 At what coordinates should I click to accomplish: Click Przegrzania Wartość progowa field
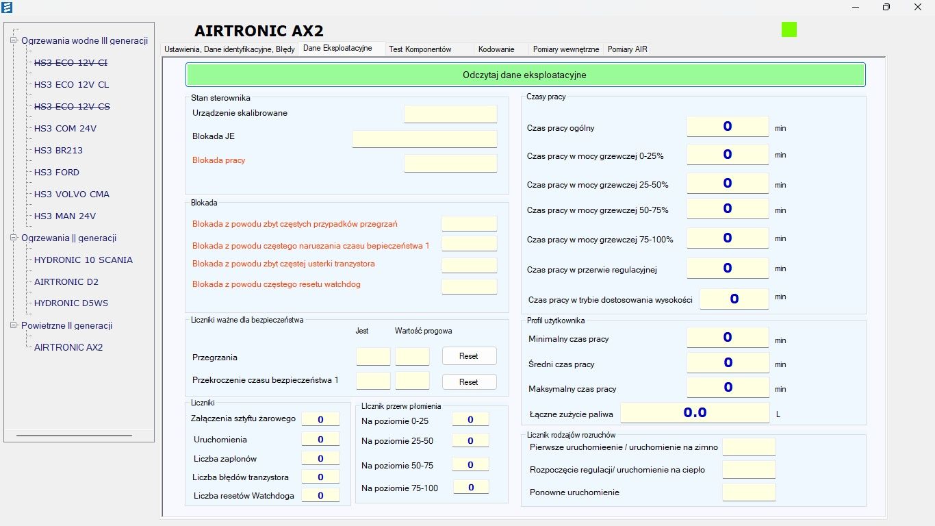click(413, 356)
